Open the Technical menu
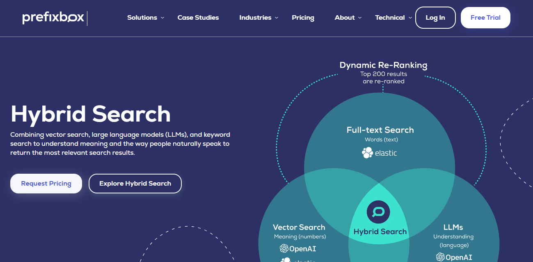 click(x=390, y=18)
